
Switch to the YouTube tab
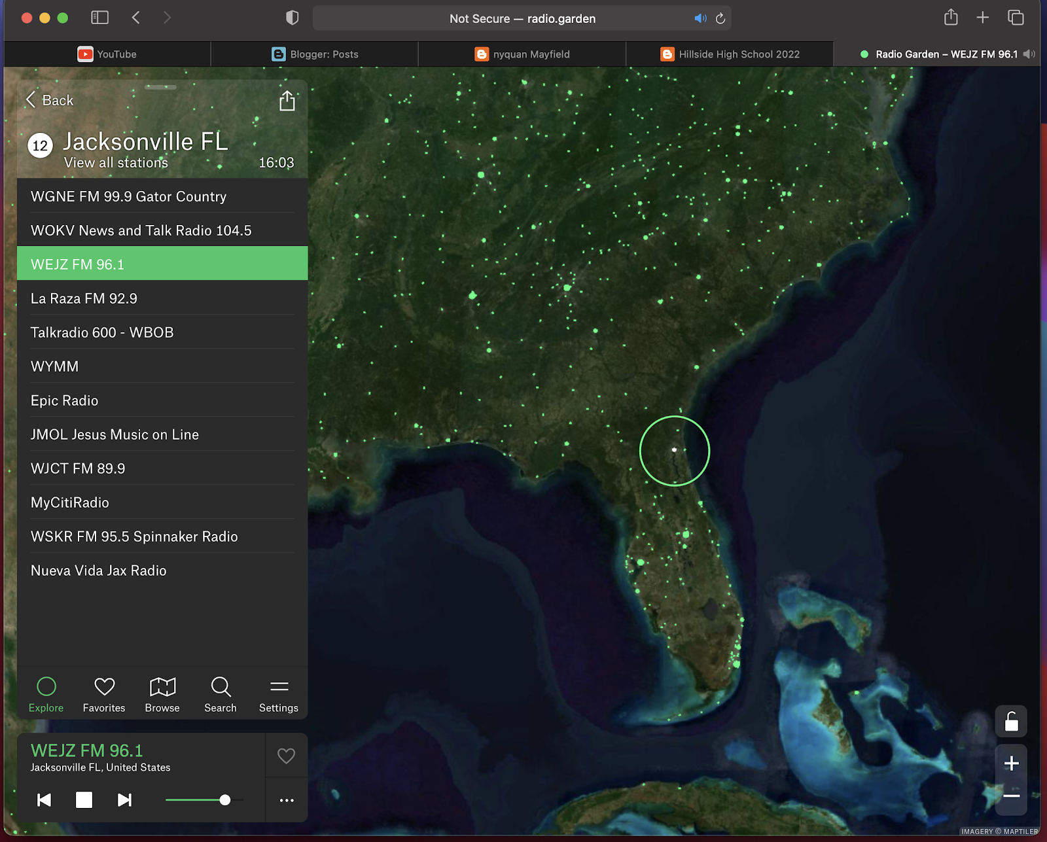point(107,54)
